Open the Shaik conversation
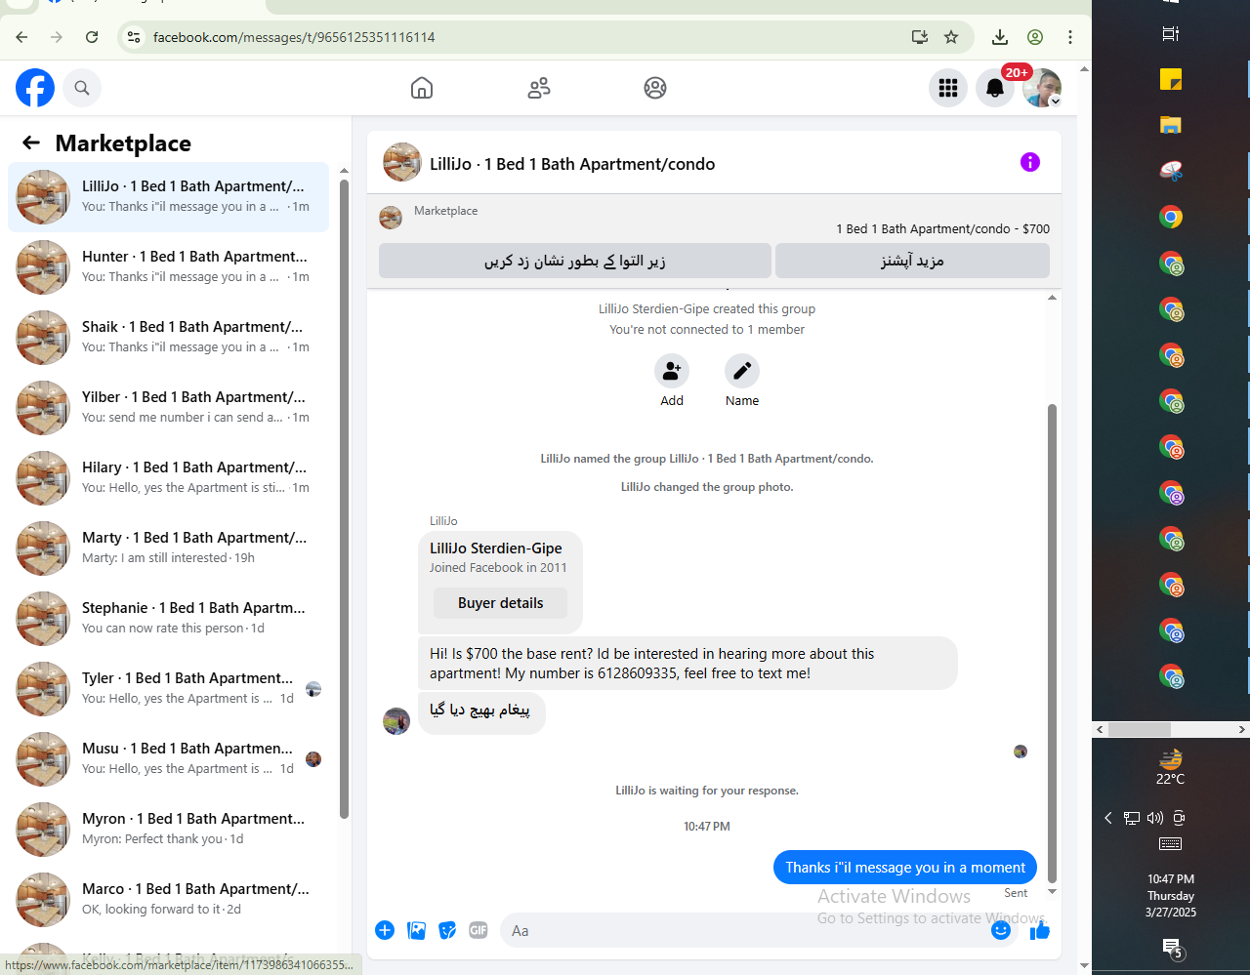This screenshot has width=1250, height=975. click(168, 338)
